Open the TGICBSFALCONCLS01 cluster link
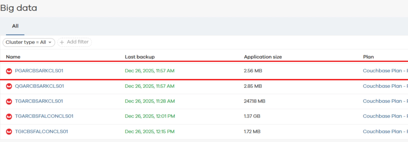408x142 pixels. click(41, 131)
